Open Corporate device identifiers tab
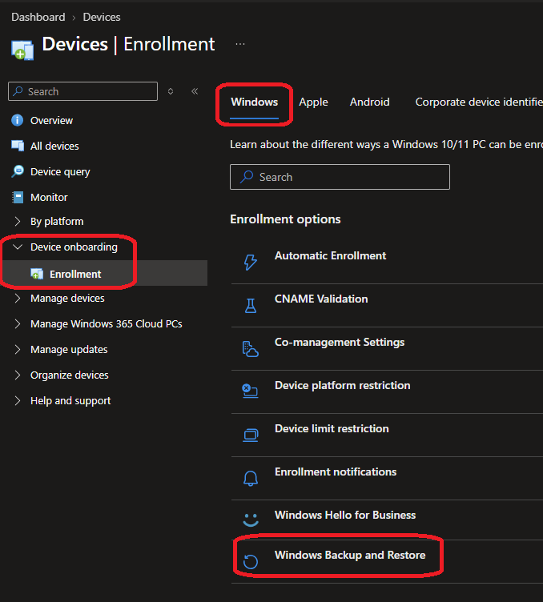The width and height of the screenshot is (543, 602). pyautogui.click(x=479, y=102)
